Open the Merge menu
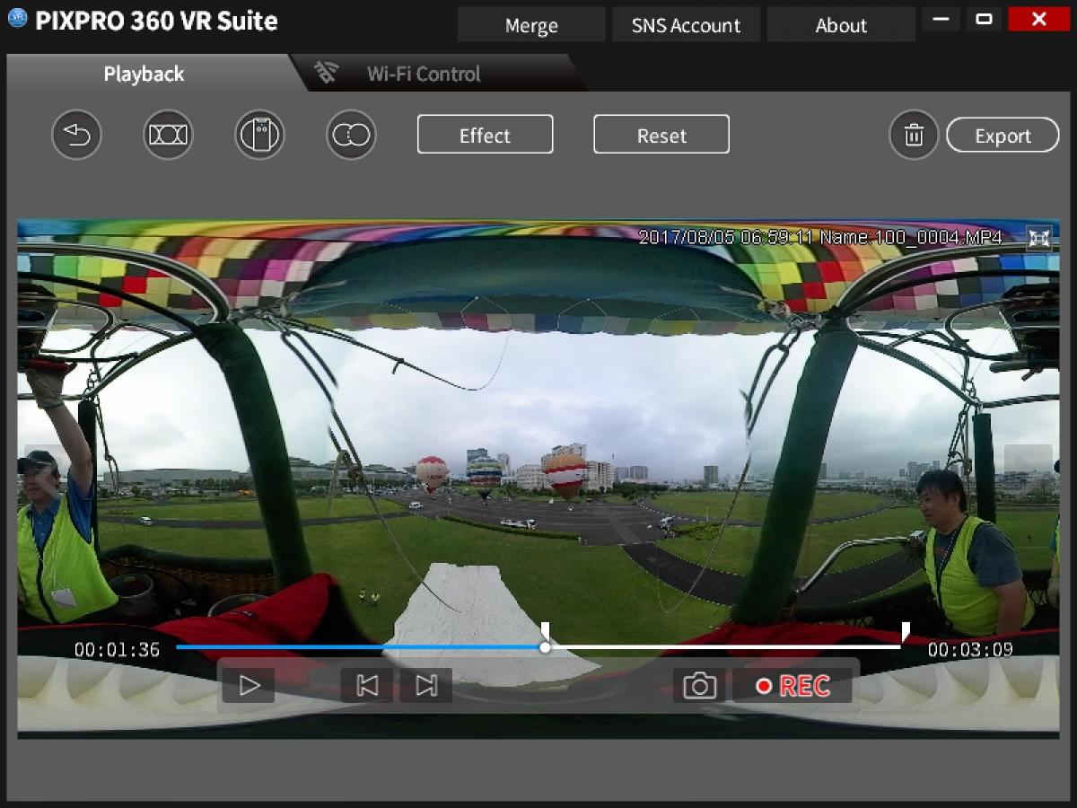The height and width of the screenshot is (808, 1077). (x=531, y=25)
